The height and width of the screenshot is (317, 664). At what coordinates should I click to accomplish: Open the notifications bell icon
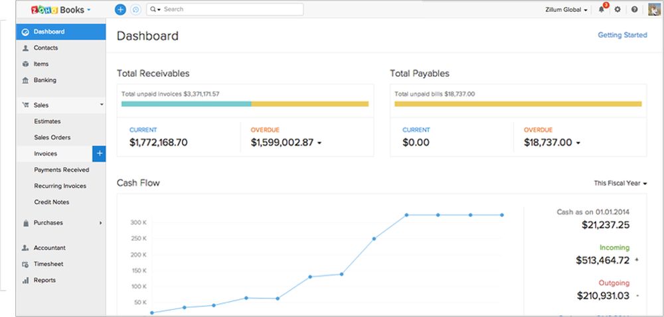[x=602, y=10]
